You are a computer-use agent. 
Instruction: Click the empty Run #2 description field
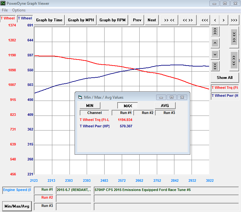coord(166,199)
